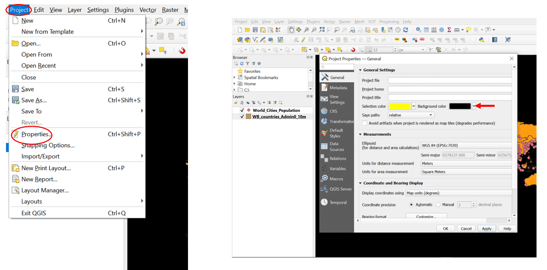This screenshot has width=547, height=270.
Task: Click black Background color swatch
Action: 460,106
